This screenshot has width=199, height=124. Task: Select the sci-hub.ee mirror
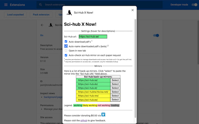point(115,100)
